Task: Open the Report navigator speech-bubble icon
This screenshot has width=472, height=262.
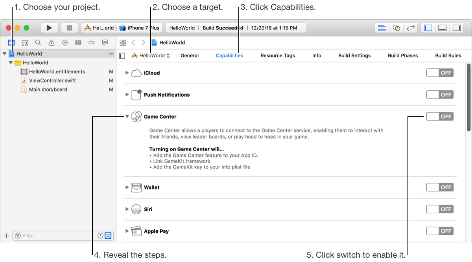Action: pos(105,42)
